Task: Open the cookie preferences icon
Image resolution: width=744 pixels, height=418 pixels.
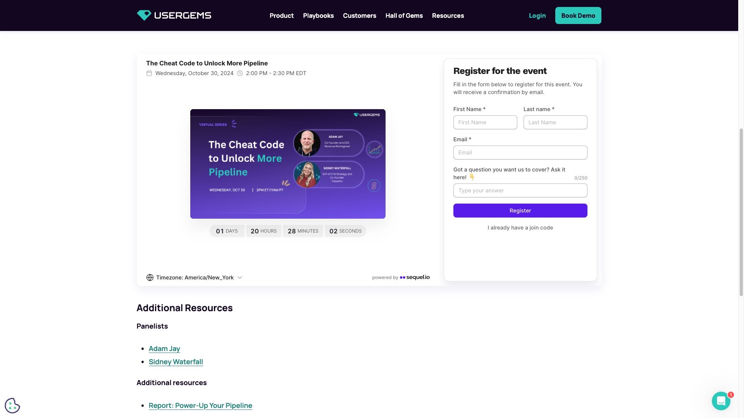Action: click(12, 406)
